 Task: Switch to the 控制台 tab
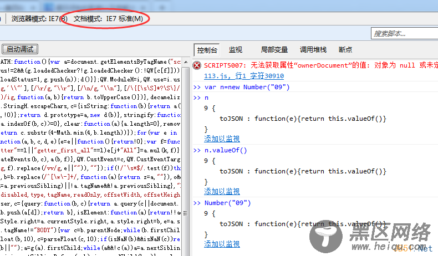[207, 50]
